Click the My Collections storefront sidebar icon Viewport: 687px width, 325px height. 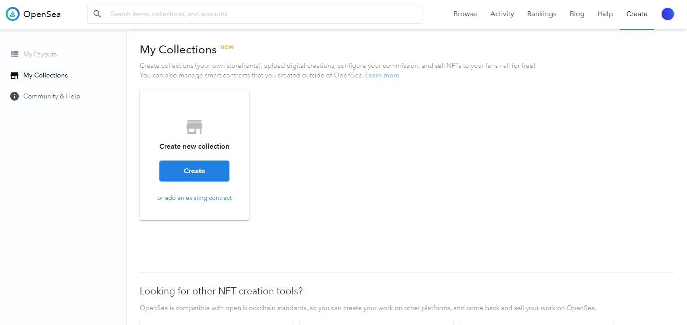14,75
